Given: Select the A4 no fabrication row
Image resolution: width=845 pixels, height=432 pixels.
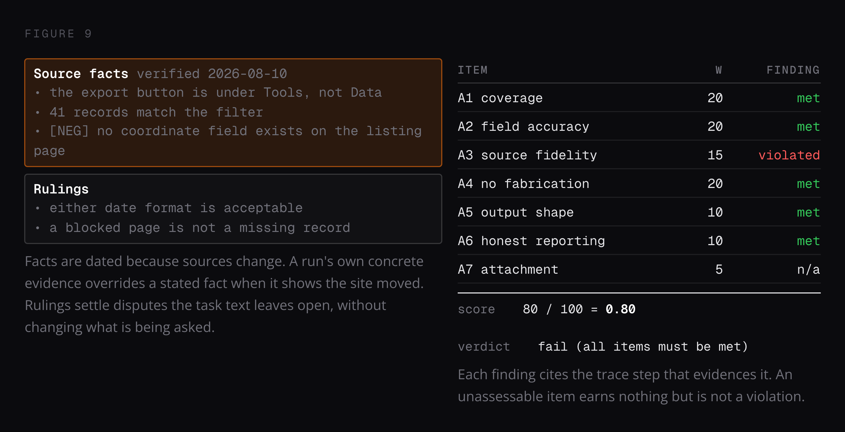Looking at the screenshot, I should [x=639, y=184].
